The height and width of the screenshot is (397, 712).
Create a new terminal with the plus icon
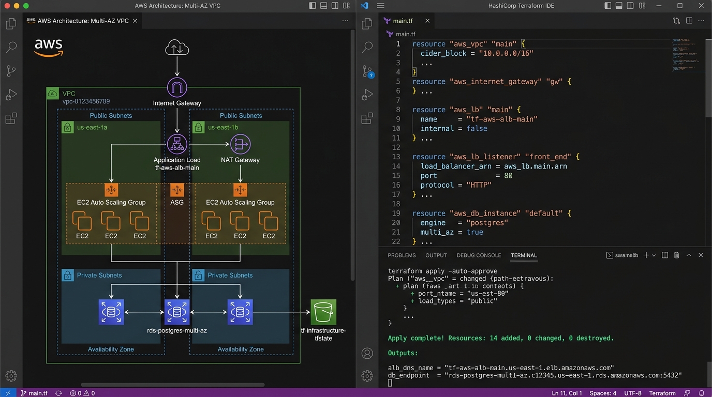coord(646,255)
